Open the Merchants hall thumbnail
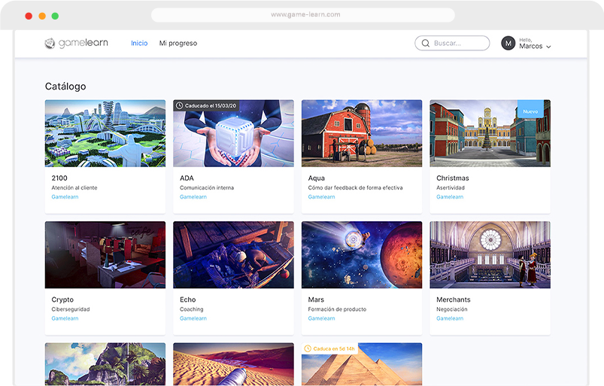 coord(490,254)
